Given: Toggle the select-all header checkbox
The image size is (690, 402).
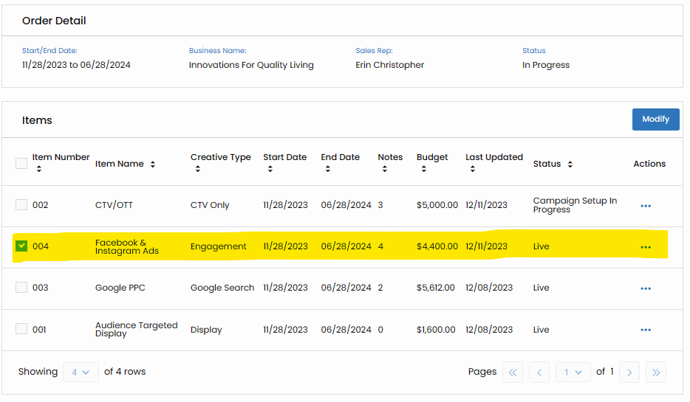Looking at the screenshot, I should (21, 163).
